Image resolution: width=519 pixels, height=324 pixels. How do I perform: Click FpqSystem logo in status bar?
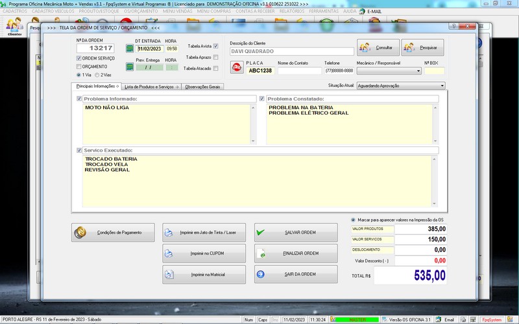pyautogui.click(x=492, y=319)
